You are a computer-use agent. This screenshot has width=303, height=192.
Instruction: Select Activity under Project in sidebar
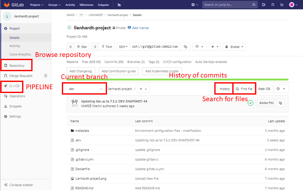(x=15, y=46)
